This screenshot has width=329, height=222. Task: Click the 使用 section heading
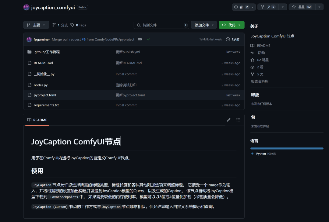click(x=37, y=171)
